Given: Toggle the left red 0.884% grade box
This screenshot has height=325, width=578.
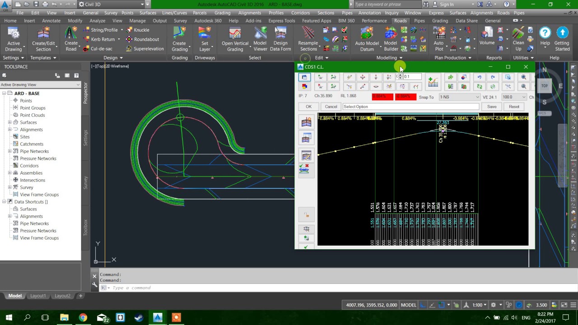Looking at the screenshot, I should (382, 97).
